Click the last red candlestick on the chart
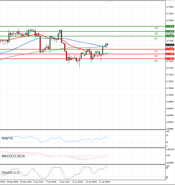This screenshot has height=185, width=175. click(107, 44)
